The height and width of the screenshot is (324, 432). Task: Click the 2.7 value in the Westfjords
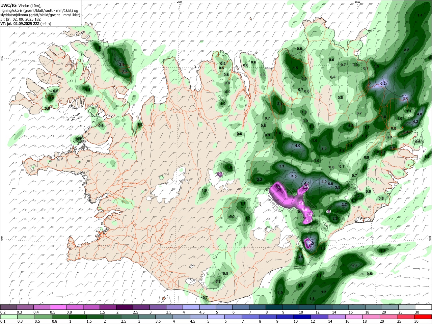125,72
